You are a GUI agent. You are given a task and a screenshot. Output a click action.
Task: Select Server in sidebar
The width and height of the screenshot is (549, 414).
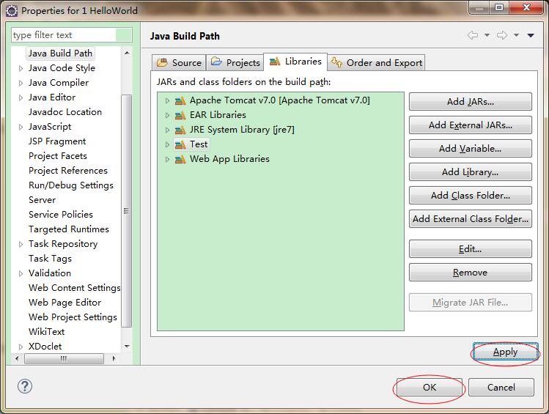coord(42,200)
